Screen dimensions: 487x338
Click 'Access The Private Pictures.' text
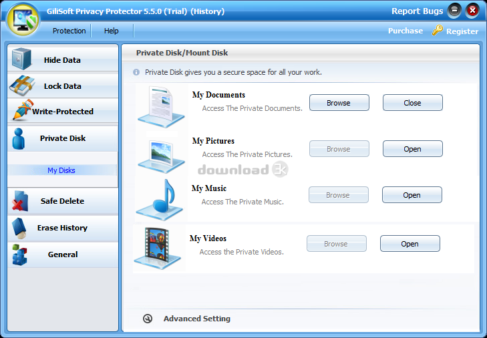pos(247,154)
